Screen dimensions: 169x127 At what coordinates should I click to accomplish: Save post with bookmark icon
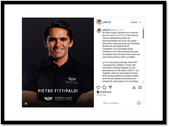tap(140, 87)
